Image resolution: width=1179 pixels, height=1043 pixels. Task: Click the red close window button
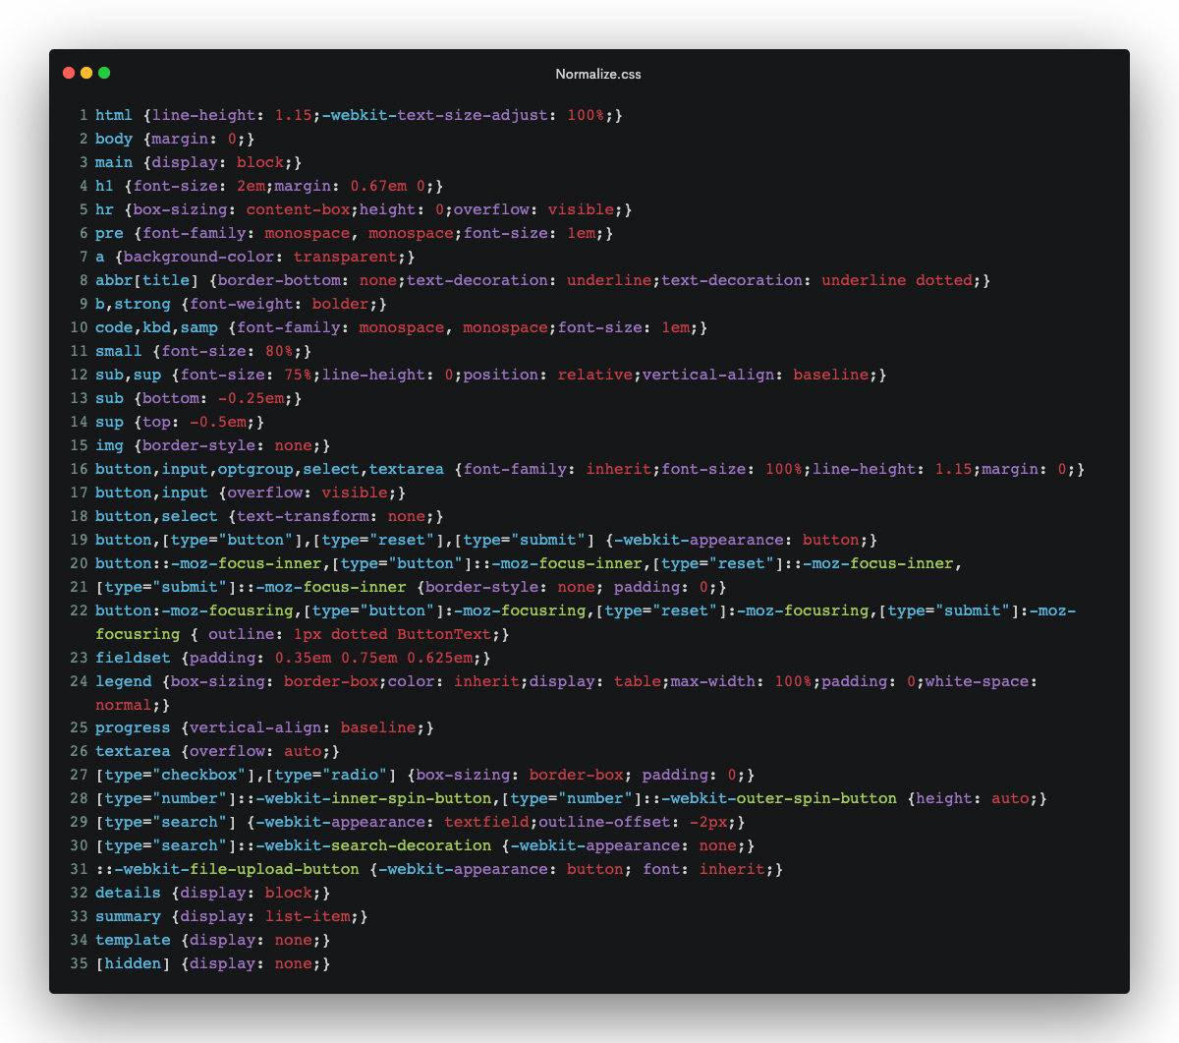click(x=69, y=73)
